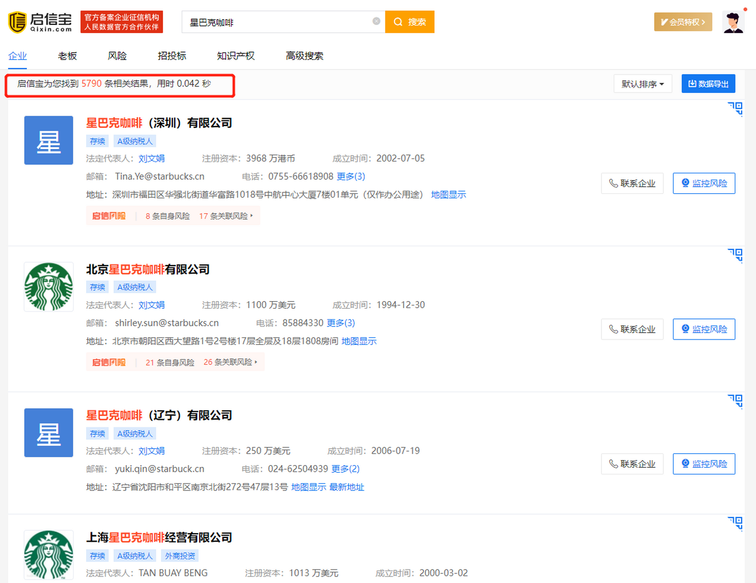This screenshot has width=756, height=583.
Task: Open legal representative 刘文娟 of Liaoning company
Action: 151,451
